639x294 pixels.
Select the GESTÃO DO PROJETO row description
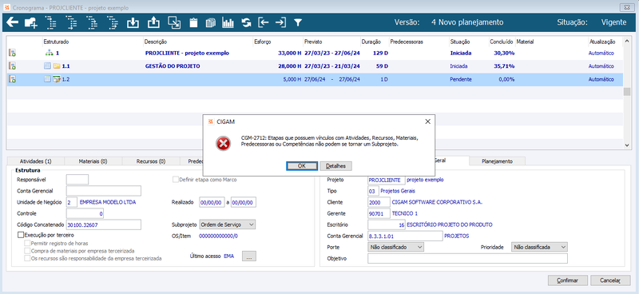[173, 66]
